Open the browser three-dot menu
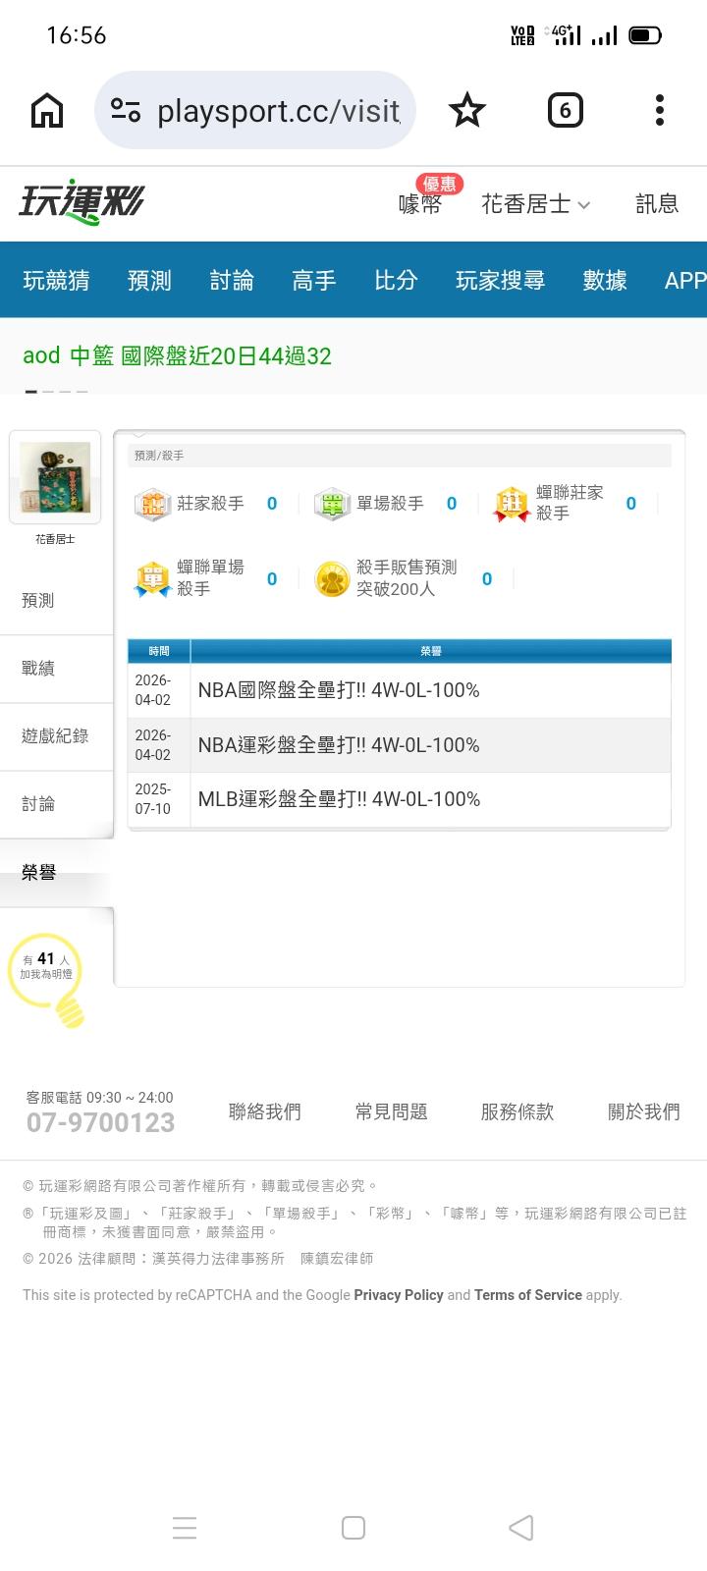 pyautogui.click(x=659, y=111)
